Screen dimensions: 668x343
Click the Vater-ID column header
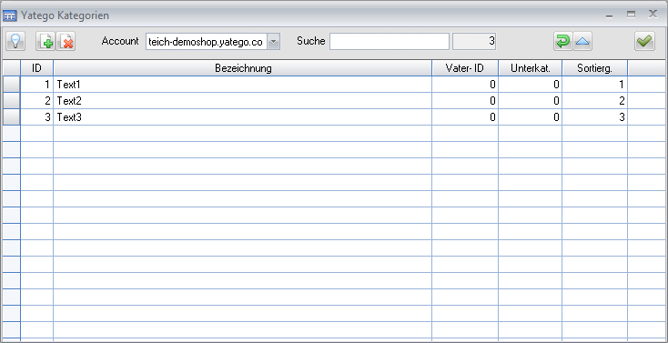(465, 68)
